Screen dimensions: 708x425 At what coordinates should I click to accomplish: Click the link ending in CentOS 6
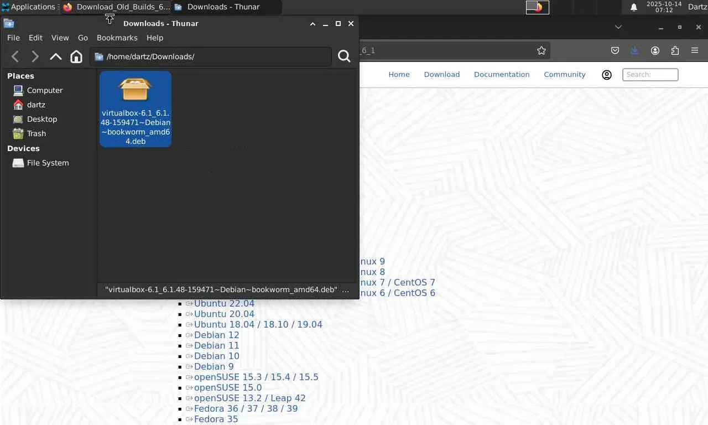tap(398, 293)
